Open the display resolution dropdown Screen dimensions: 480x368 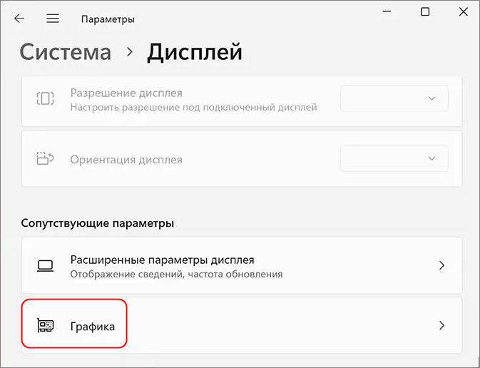[x=394, y=98]
